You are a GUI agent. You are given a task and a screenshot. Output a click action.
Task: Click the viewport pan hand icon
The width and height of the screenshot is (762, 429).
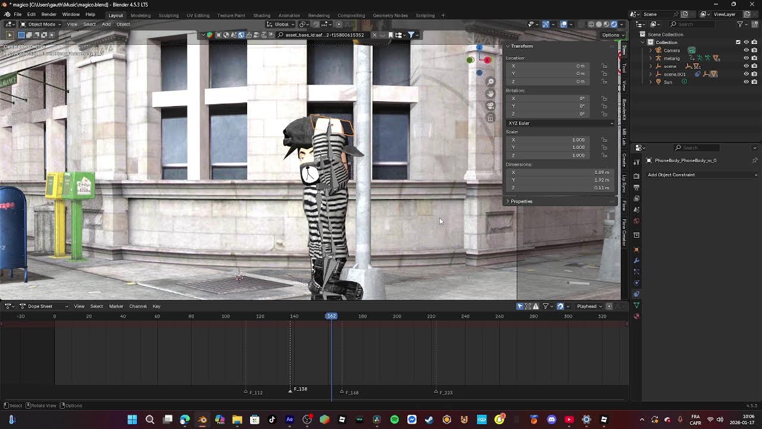click(491, 94)
